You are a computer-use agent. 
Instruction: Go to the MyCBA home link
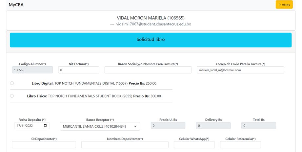16,5
